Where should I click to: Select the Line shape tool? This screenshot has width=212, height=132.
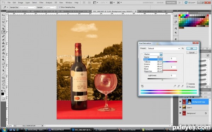(x=3, y=74)
